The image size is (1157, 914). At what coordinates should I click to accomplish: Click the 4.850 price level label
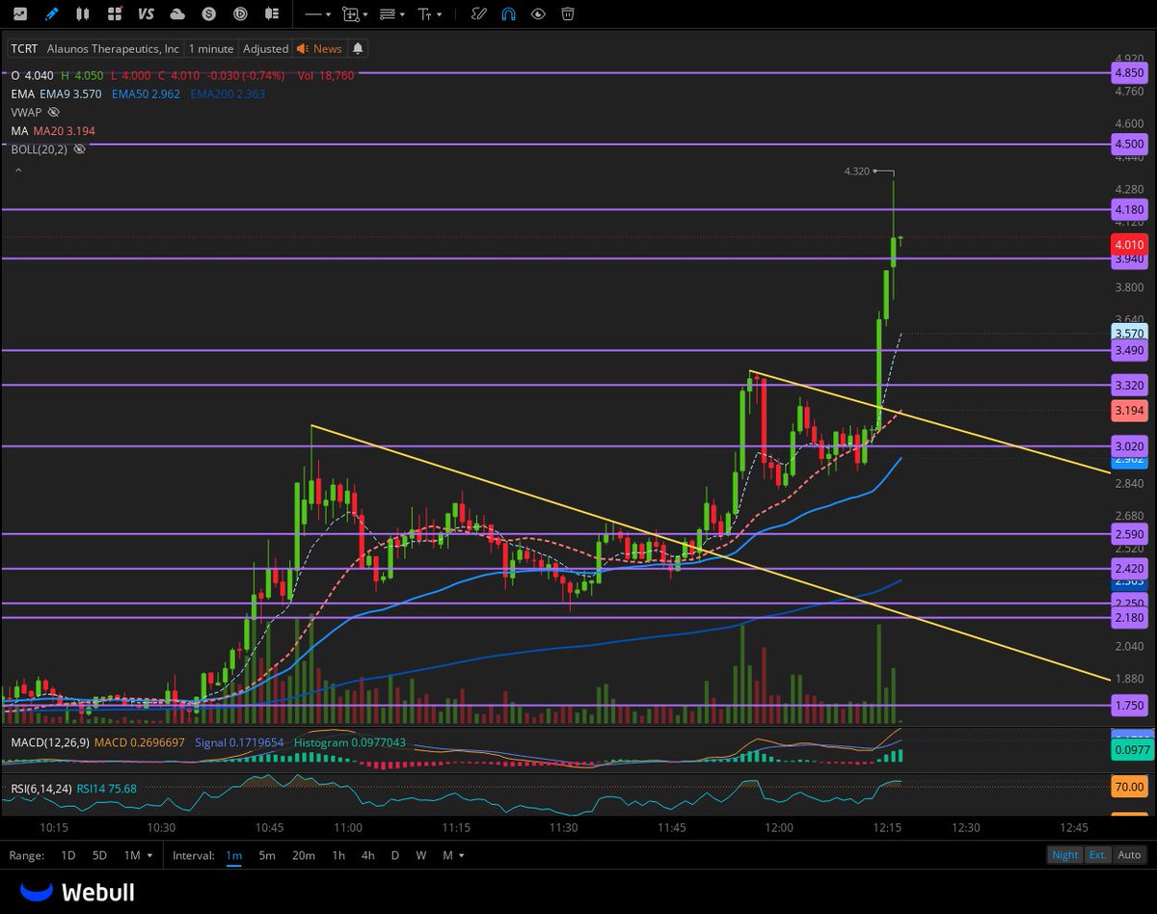[x=1130, y=72]
